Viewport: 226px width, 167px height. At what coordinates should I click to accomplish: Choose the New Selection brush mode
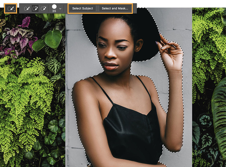point(27,9)
